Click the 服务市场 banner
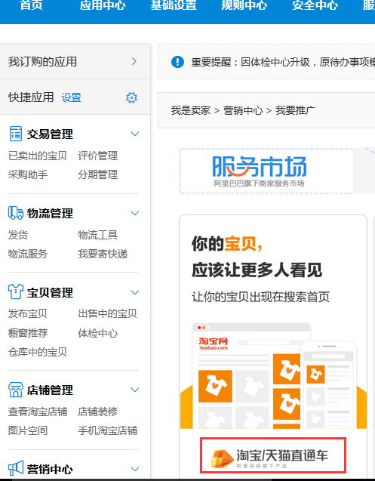 point(266,171)
